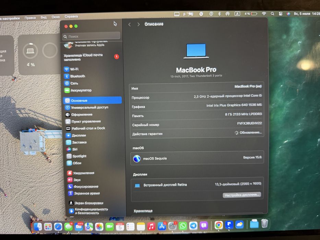Click the serial number FVFXJ0UEHV22
This screenshot has width=320, height=240.
point(249,123)
